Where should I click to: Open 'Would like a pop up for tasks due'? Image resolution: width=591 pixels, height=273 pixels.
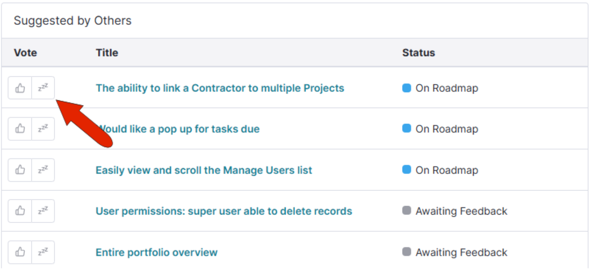tap(178, 129)
